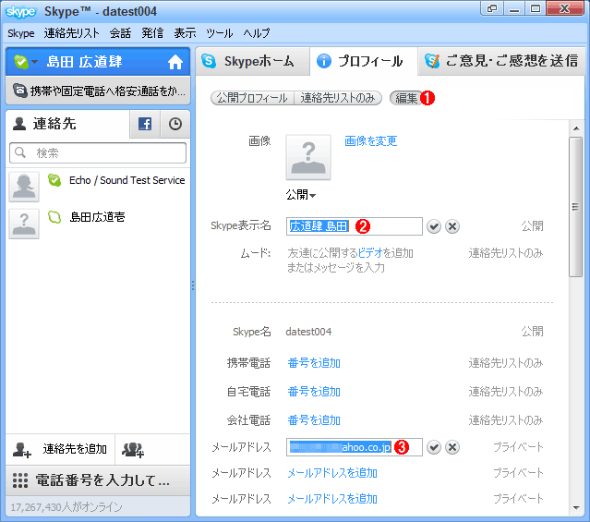Select the 島田広道壱 contact
The height and width of the screenshot is (522, 590).
98,224
